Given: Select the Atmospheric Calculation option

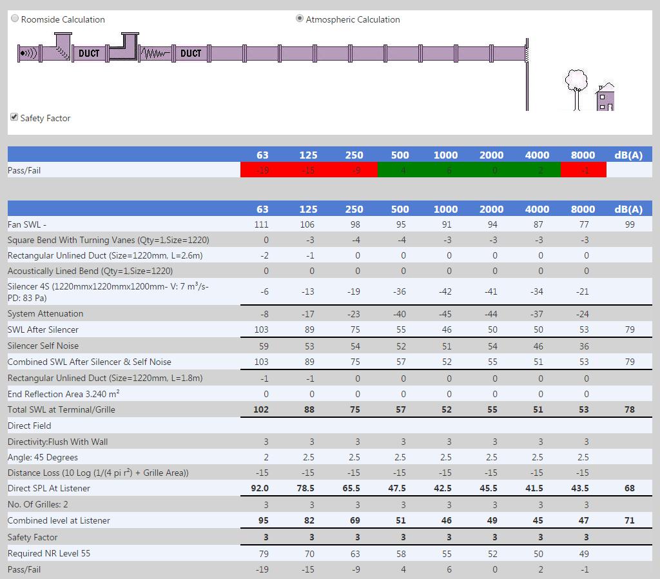Looking at the screenshot, I should pos(300,19).
